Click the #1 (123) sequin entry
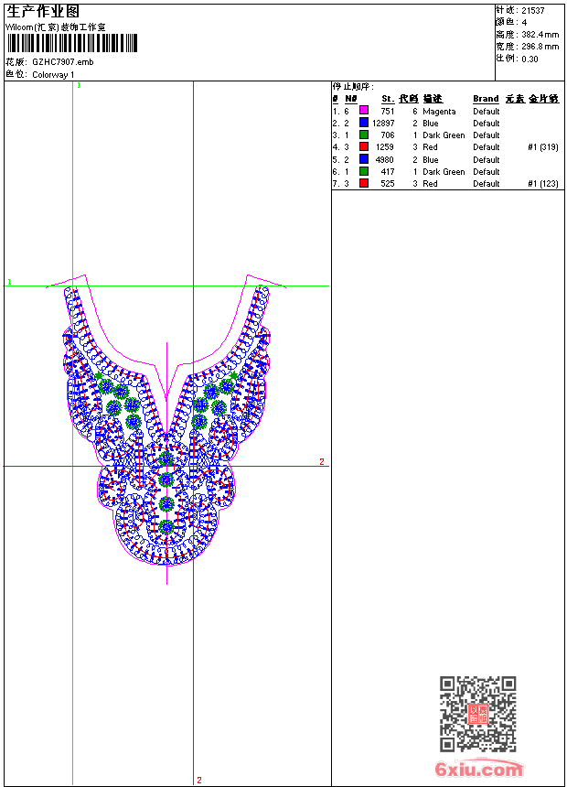The width and height of the screenshot is (567, 787). 542,184
